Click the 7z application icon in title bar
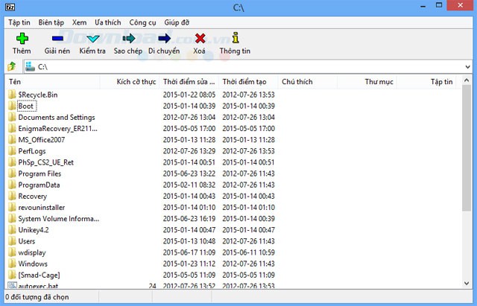Screen dimensions: 477x306 (10, 7)
